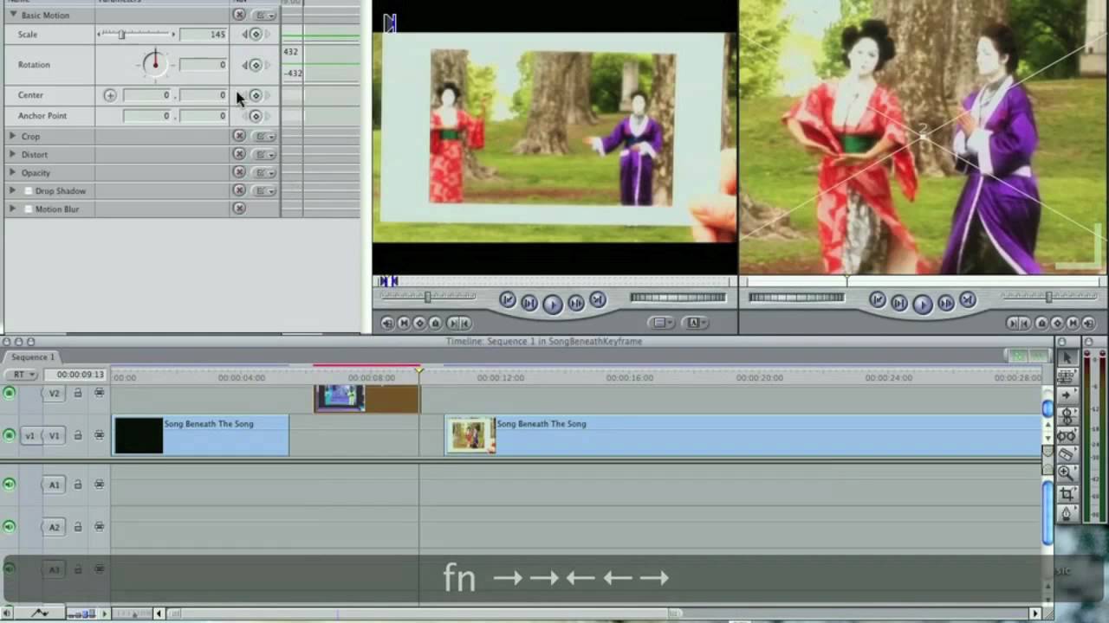
Task: Mute the A1 audio track
Action: point(10,485)
